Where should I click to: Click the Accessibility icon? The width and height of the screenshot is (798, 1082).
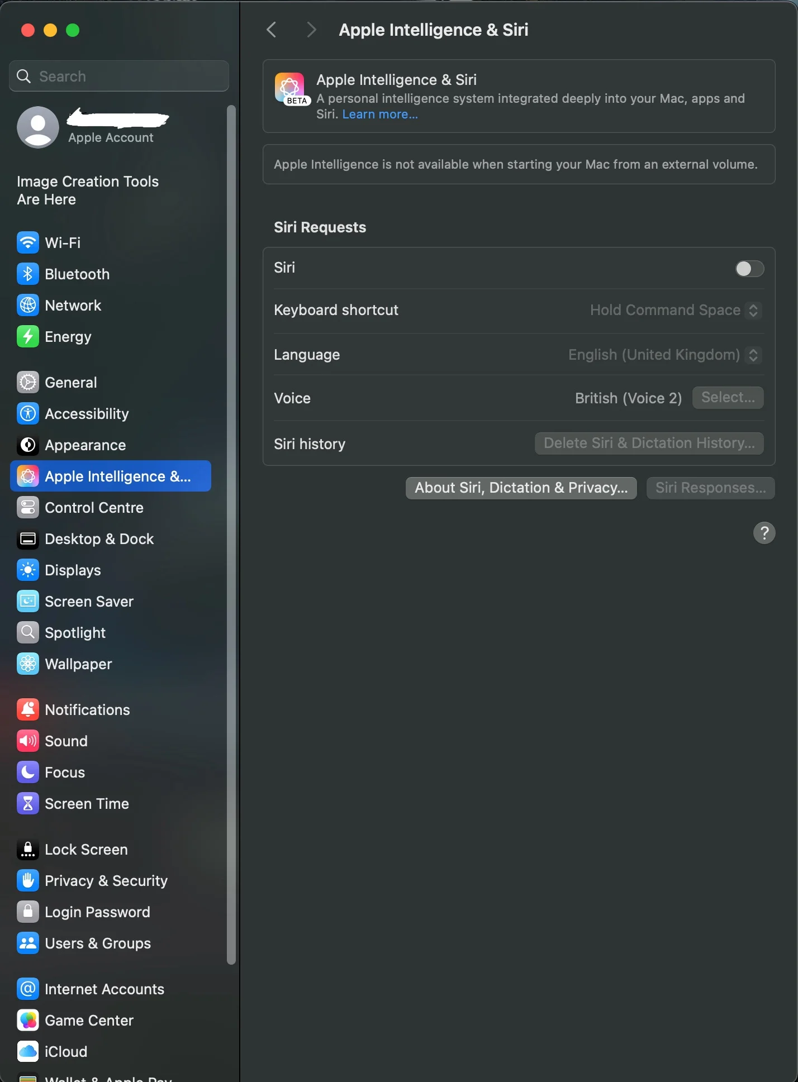(28, 413)
